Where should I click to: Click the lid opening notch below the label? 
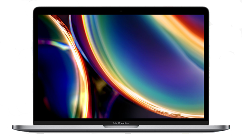point(121,126)
